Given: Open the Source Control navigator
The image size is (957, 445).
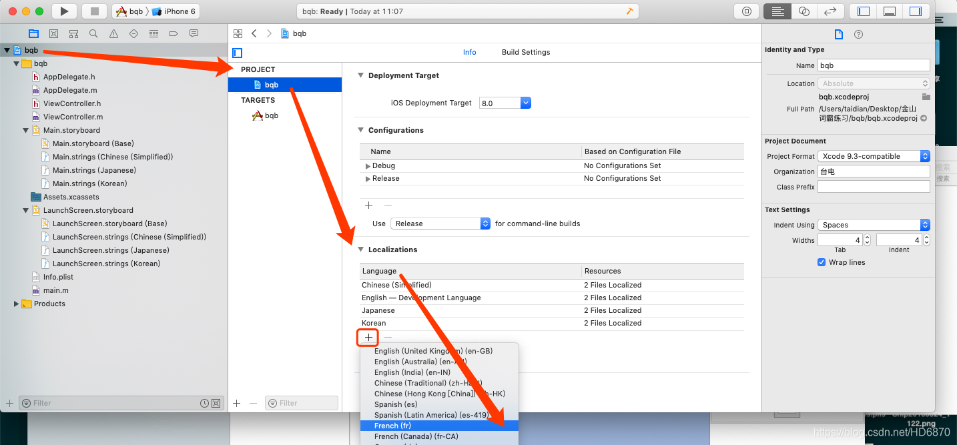Looking at the screenshot, I should click(x=53, y=33).
